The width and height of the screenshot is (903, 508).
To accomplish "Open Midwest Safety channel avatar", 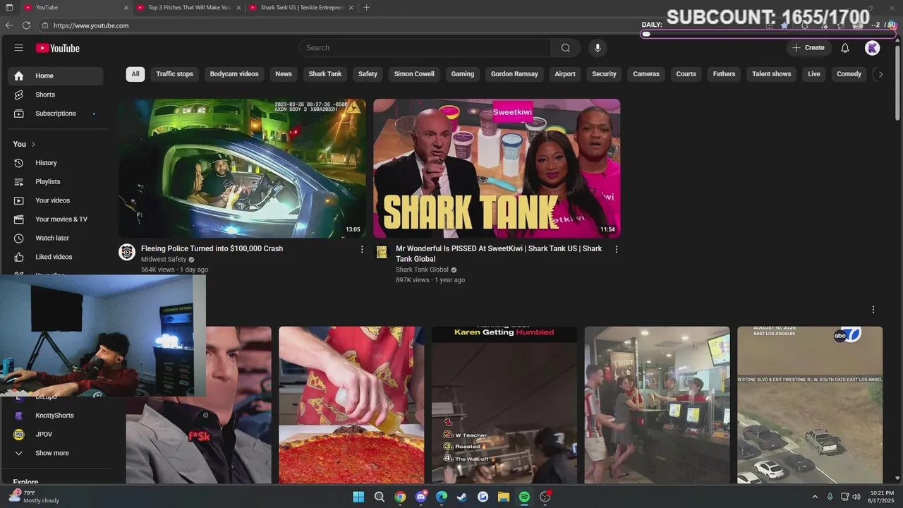I will tap(127, 253).
